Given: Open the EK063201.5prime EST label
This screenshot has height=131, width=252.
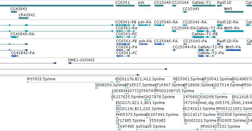Looking at the screenshot, I should 200,121.
